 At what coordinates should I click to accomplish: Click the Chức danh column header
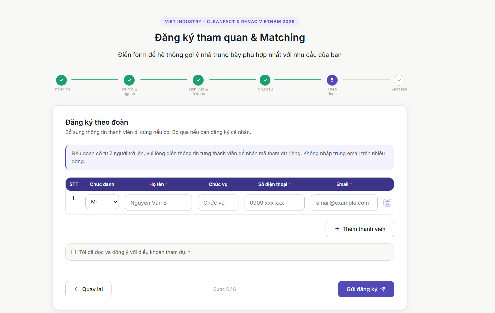[x=102, y=184]
